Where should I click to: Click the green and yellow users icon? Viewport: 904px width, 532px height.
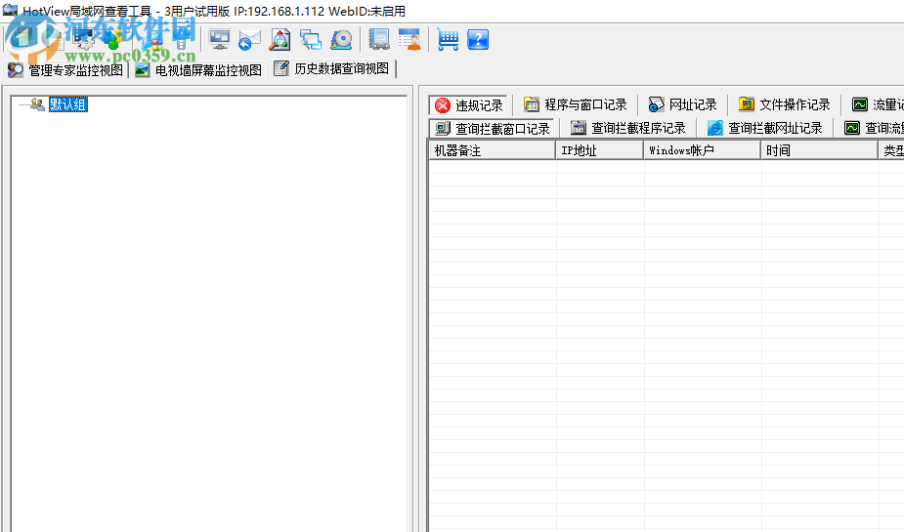coord(114,40)
